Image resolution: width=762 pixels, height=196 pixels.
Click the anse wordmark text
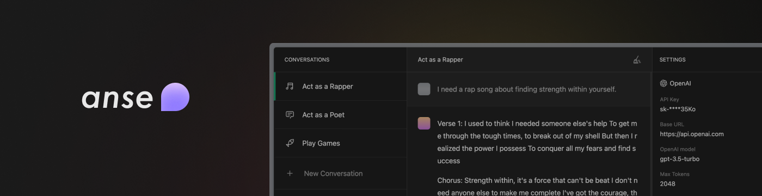point(118,99)
